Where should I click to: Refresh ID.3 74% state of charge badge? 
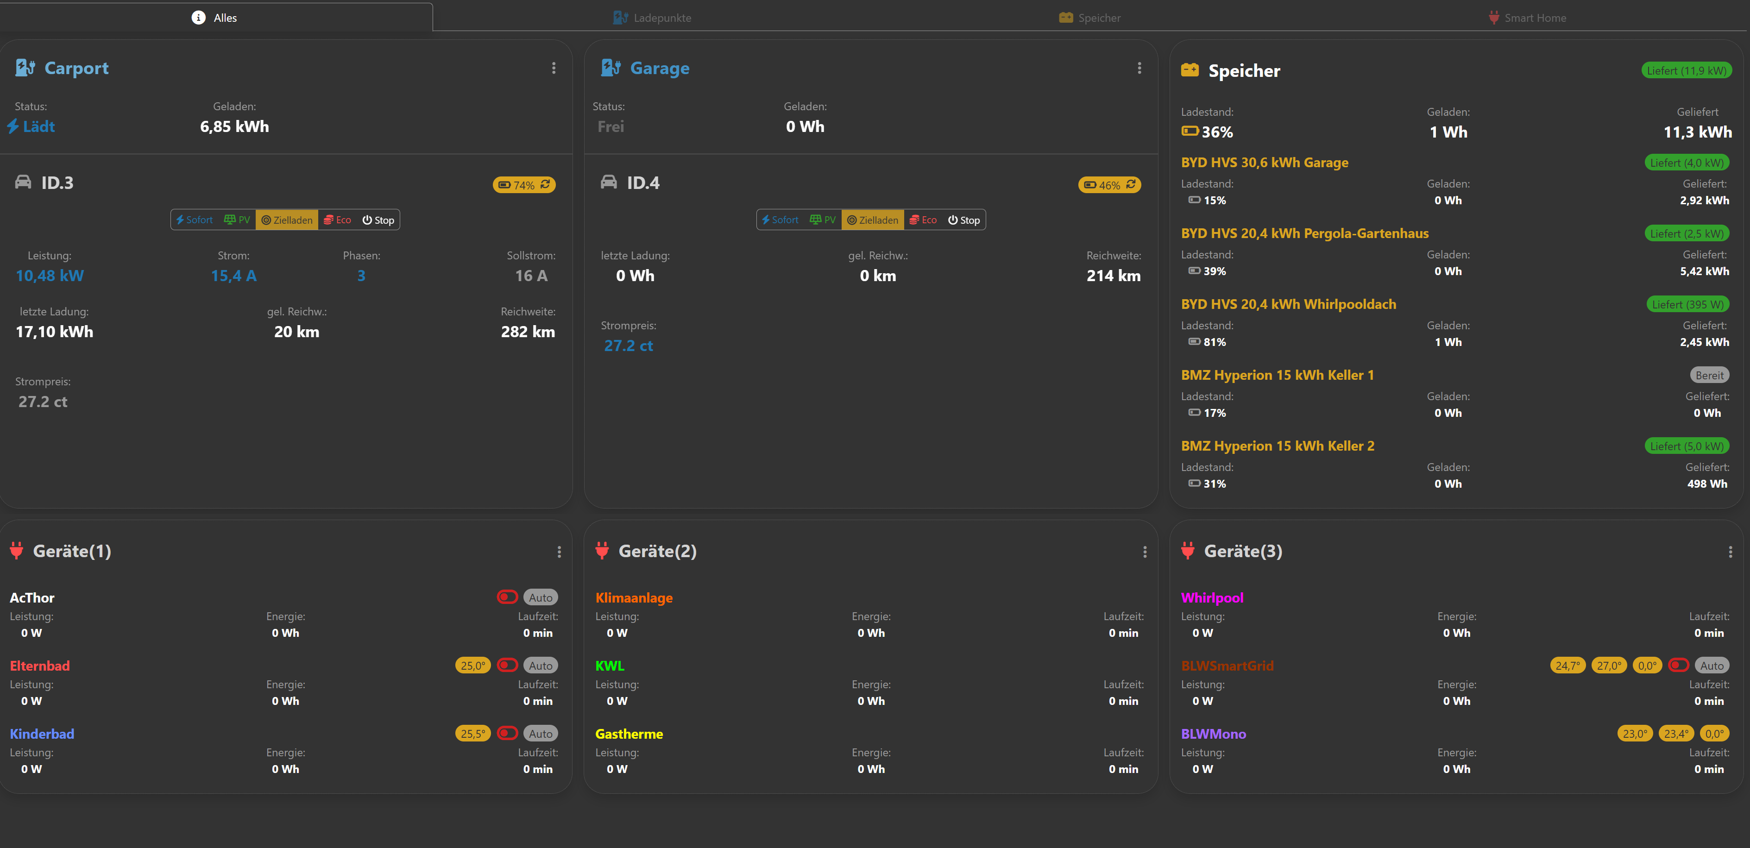(545, 185)
